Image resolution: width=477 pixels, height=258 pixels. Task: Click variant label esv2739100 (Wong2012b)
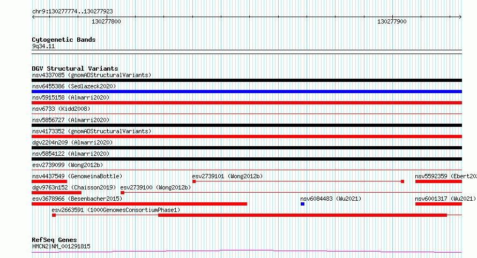pyautogui.click(x=155, y=187)
